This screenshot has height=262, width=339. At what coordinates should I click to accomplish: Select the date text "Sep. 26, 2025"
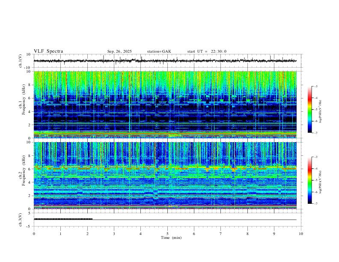click(x=119, y=51)
